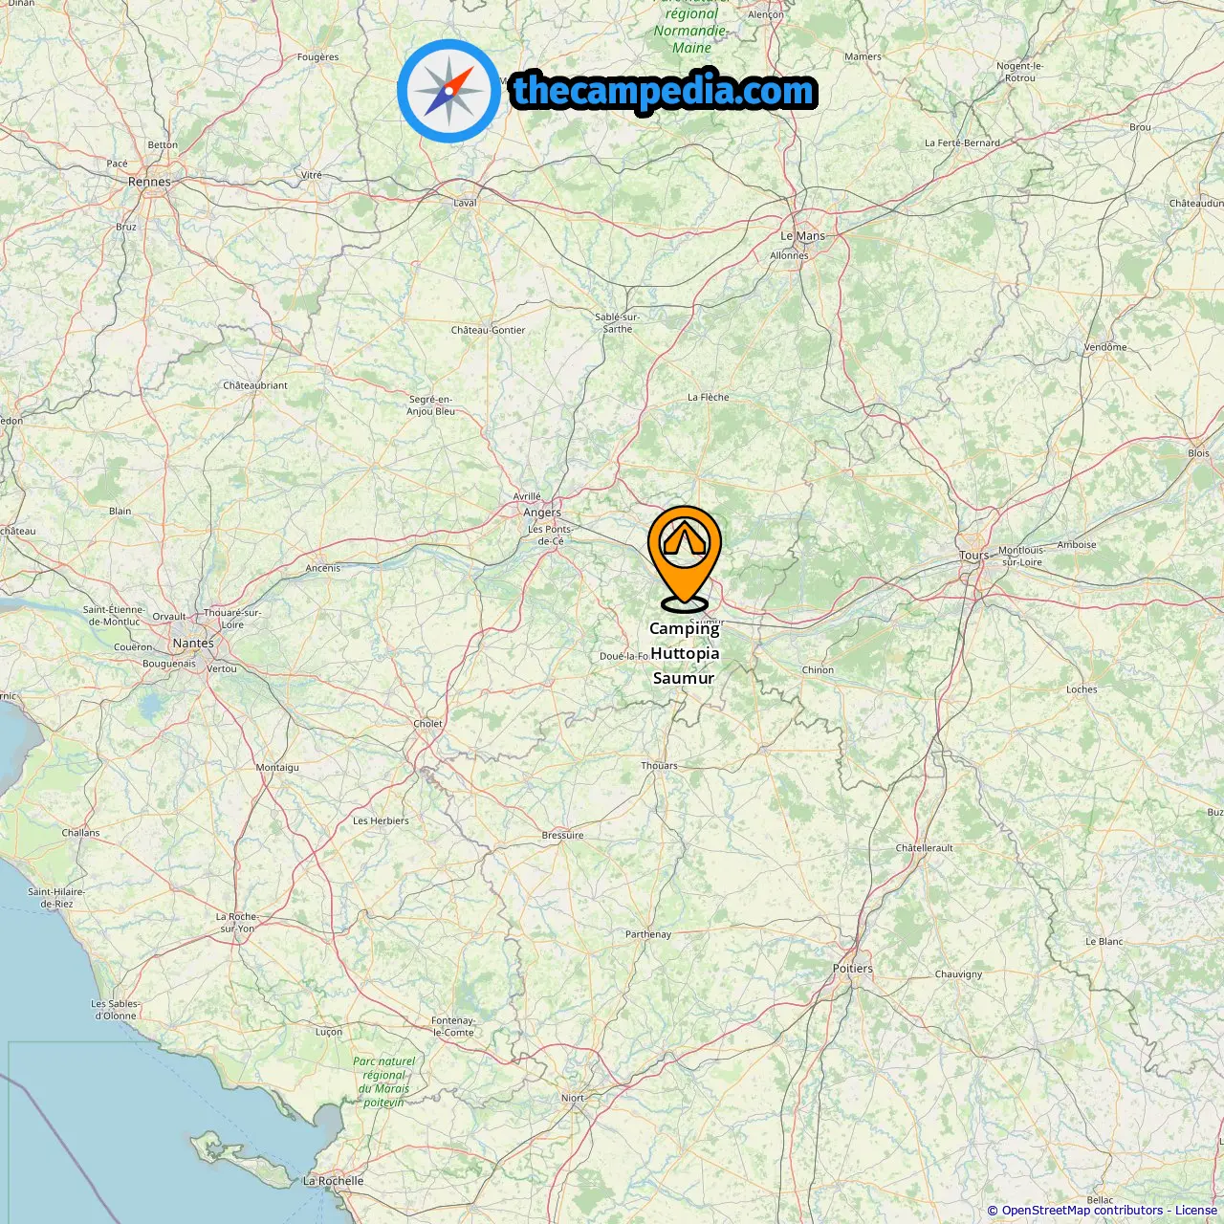Click the orange tent campsite map pin

pos(685,557)
